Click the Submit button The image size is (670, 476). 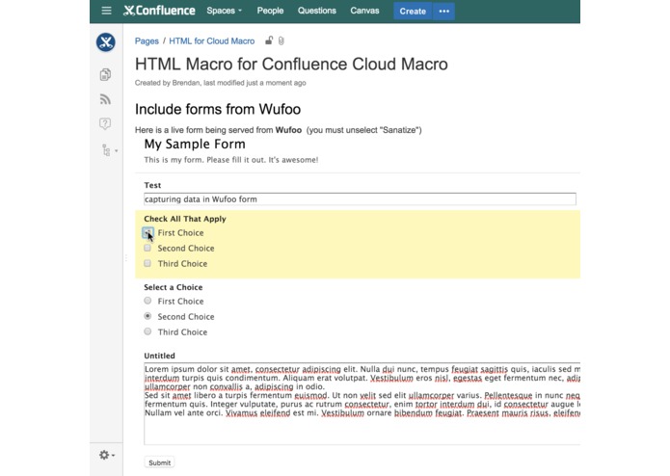[159, 463]
